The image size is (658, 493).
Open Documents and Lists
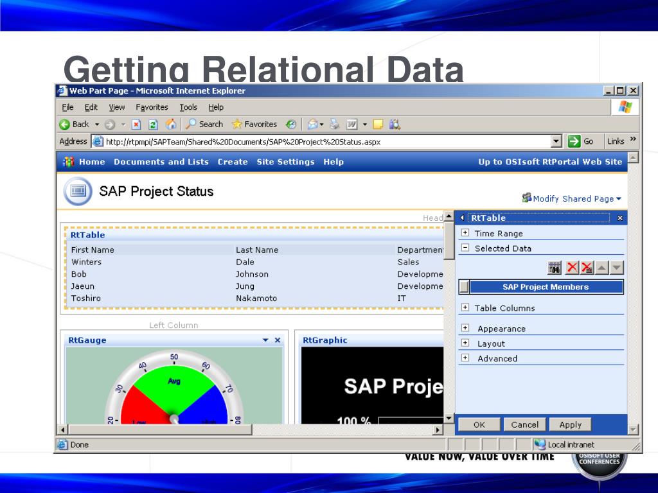pos(161,162)
